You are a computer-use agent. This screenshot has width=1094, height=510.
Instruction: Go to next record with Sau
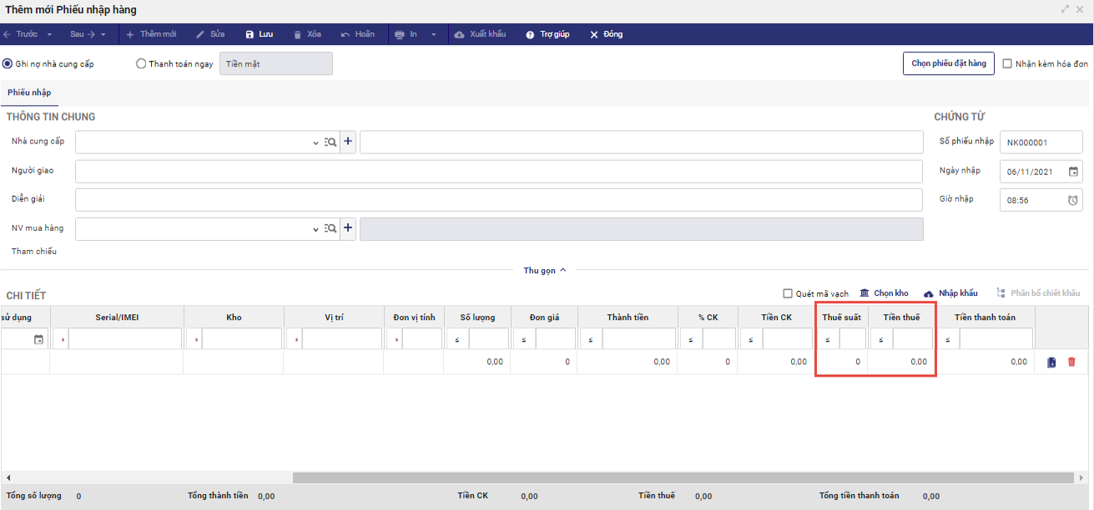click(x=82, y=34)
